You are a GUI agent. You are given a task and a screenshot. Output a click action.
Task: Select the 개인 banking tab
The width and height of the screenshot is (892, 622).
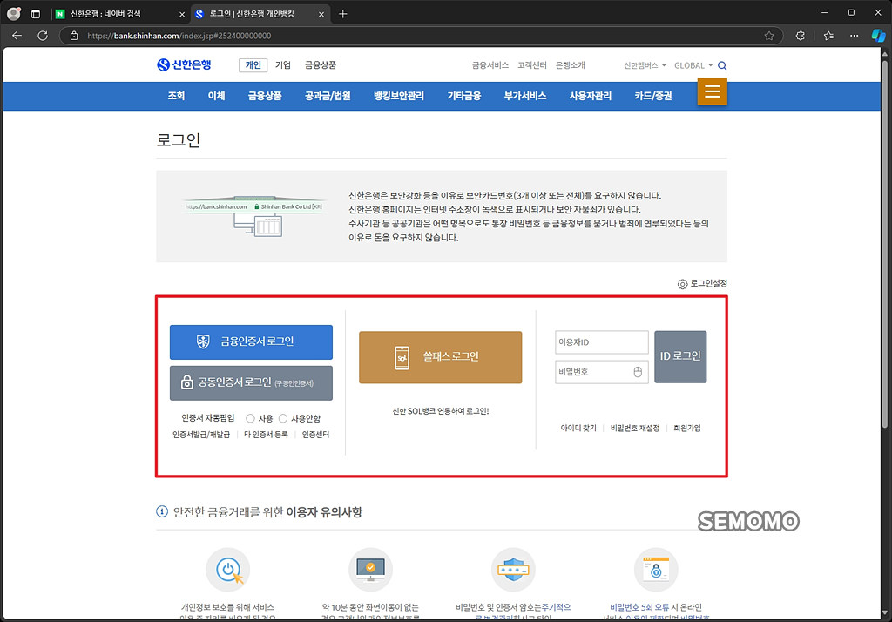[253, 64]
